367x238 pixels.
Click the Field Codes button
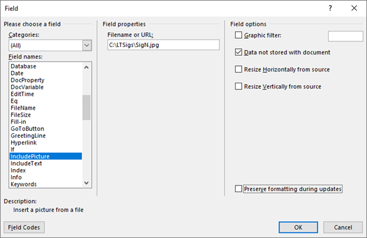[x=24, y=227]
